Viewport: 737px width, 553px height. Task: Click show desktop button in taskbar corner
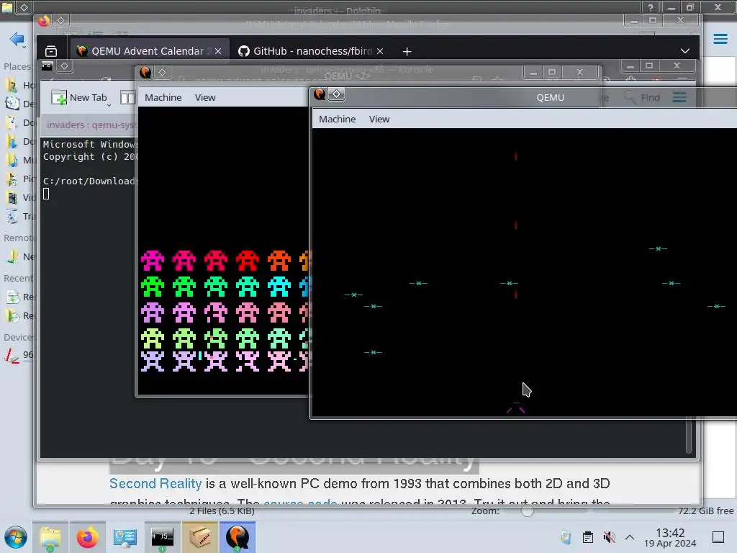[x=718, y=537]
